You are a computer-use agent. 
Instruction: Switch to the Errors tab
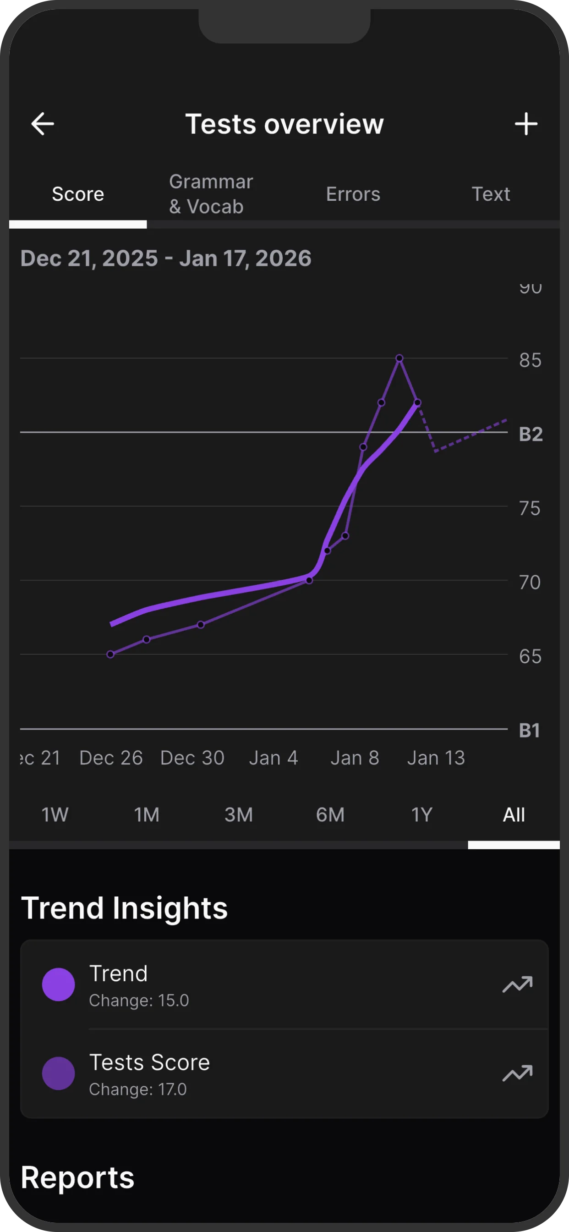point(353,194)
